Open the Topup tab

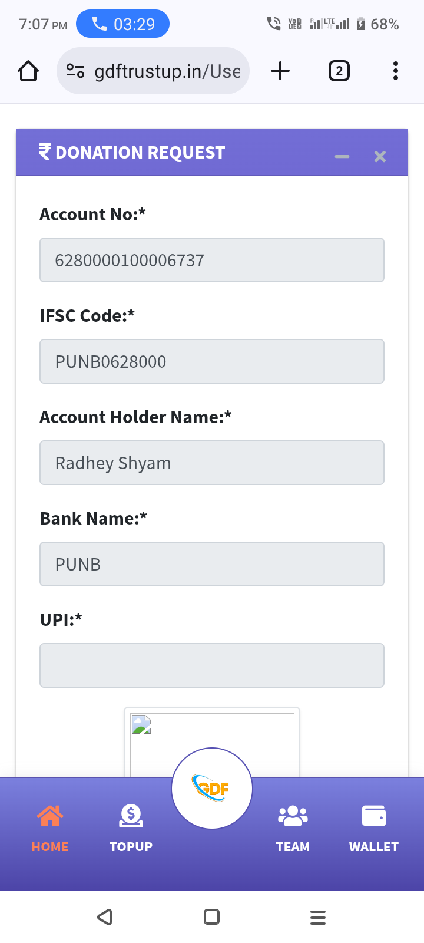coord(131,828)
